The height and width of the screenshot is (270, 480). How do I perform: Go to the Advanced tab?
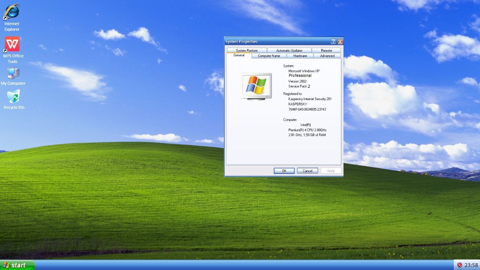pyautogui.click(x=327, y=55)
